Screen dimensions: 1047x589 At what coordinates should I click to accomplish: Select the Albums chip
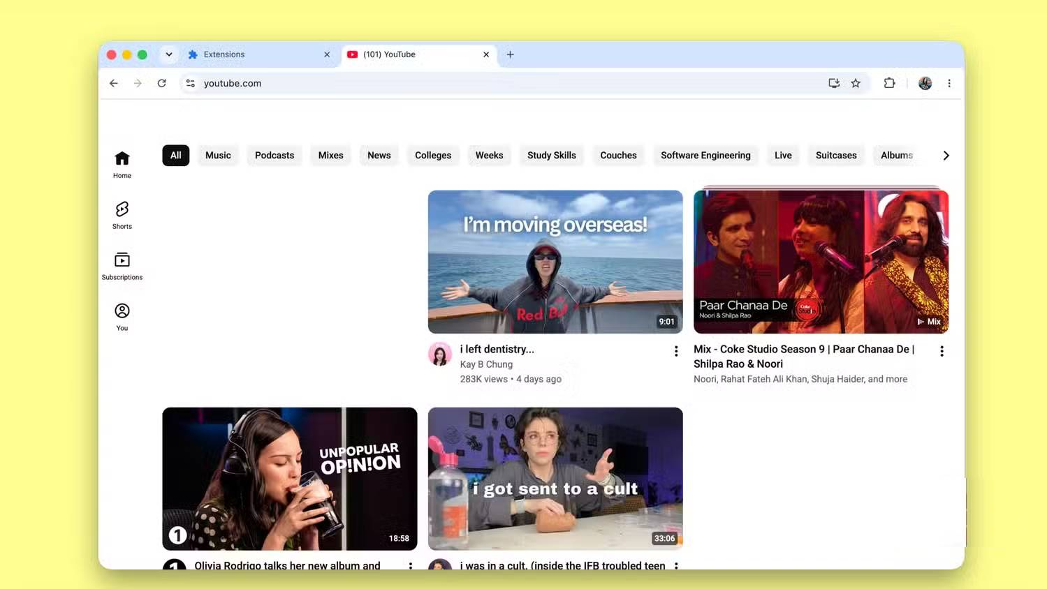pyautogui.click(x=897, y=155)
